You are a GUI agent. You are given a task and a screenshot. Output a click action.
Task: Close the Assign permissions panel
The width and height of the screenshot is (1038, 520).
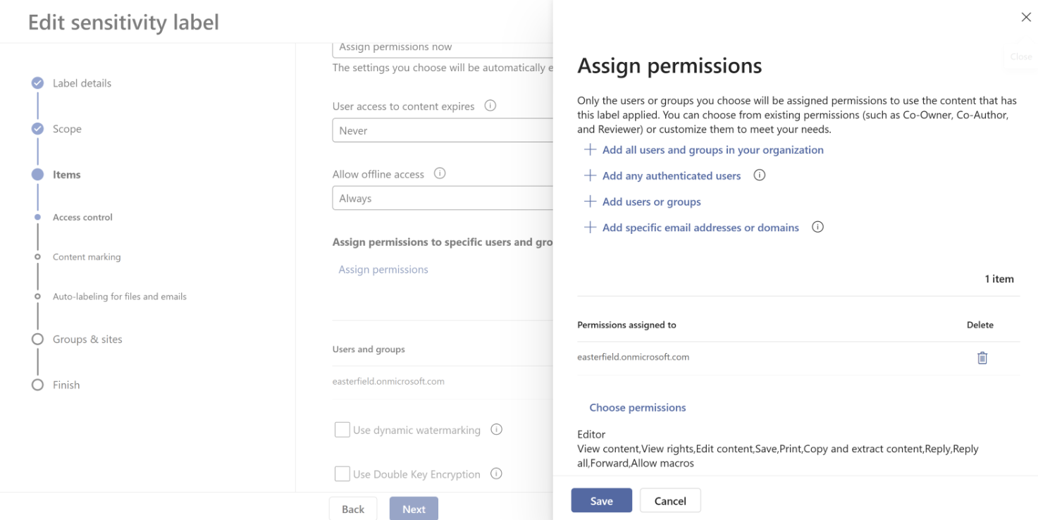click(x=1026, y=18)
